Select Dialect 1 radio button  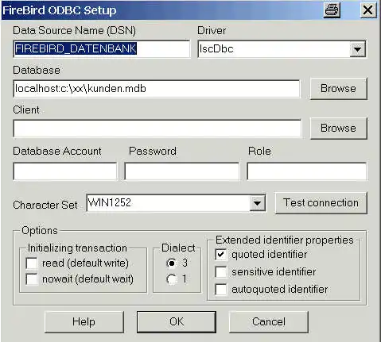coord(172,279)
